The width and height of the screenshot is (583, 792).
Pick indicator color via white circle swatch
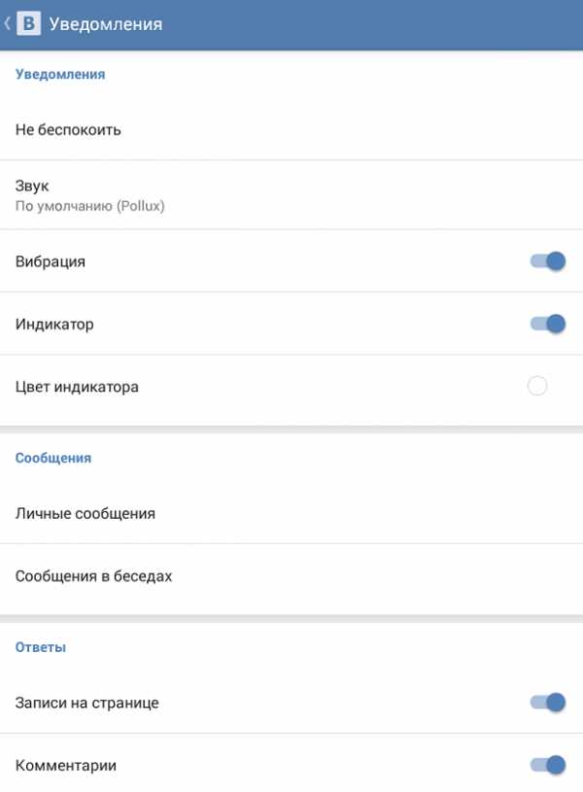click(537, 387)
